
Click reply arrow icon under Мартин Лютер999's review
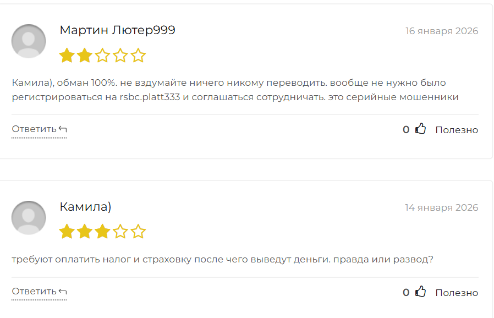coord(63,129)
